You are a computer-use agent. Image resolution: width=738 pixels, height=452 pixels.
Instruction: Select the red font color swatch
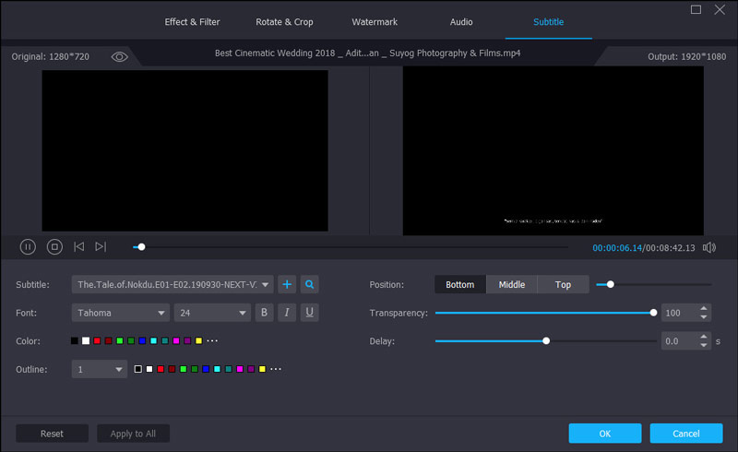[97, 341]
